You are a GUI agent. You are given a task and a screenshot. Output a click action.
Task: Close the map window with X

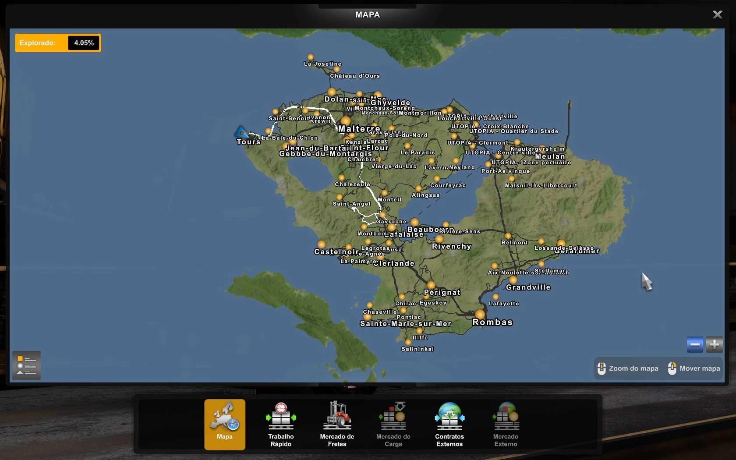tap(717, 15)
